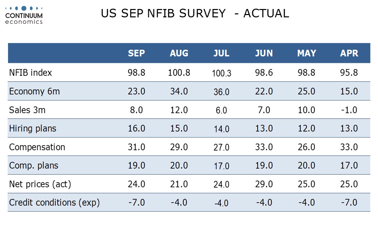The width and height of the screenshot is (378, 227).
Task: Click the Sales 3m row label
Action: [27, 110]
